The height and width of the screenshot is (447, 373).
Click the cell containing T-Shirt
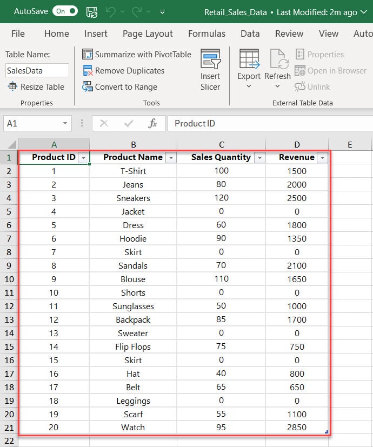tap(133, 171)
